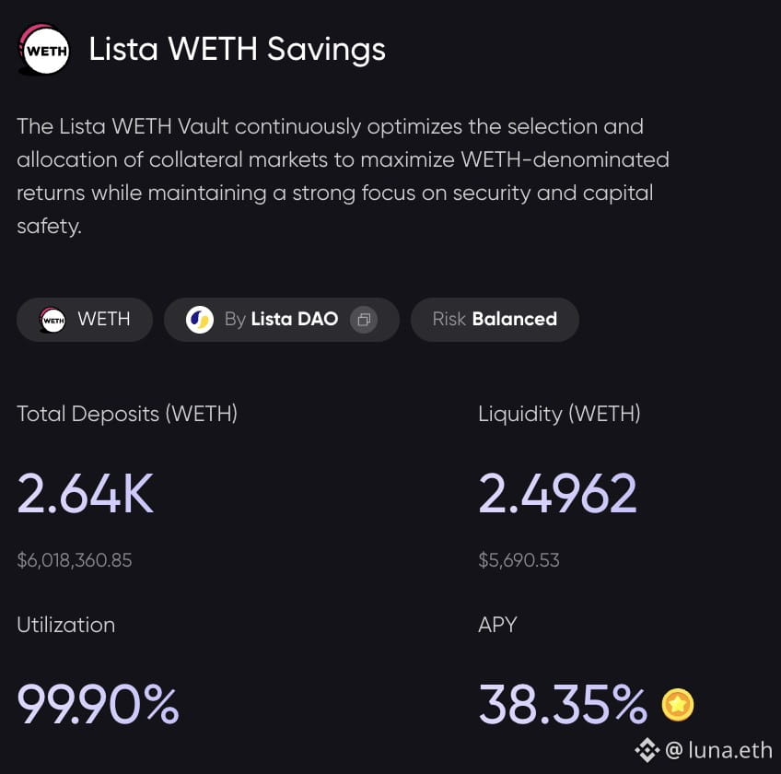Click the small WETH icon in asset chip
Image resolution: width=781 pixels, height=774 pixels.
(52, 320)
